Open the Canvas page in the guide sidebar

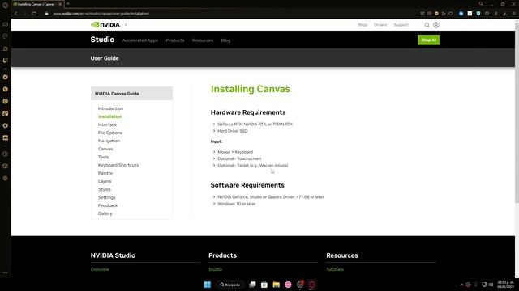(x=105, y=149)
